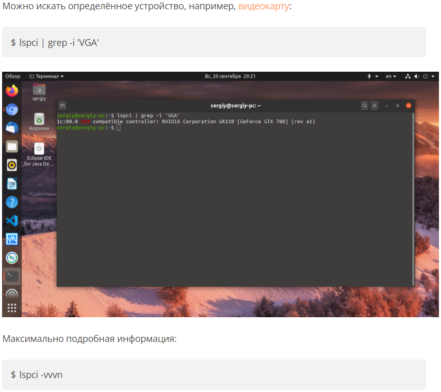Screen dimensions: 441x392
Task: Maximize the terminal window
Action: pos(397,106)
